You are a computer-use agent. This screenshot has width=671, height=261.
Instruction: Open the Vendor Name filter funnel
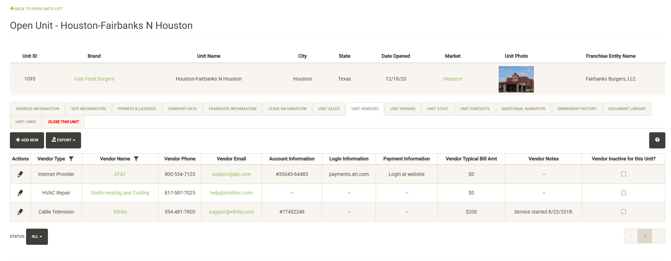coord(136,159)
